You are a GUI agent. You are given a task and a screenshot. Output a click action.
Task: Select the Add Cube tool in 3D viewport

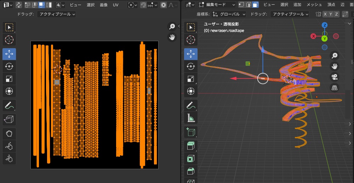[x=191, y=132]
